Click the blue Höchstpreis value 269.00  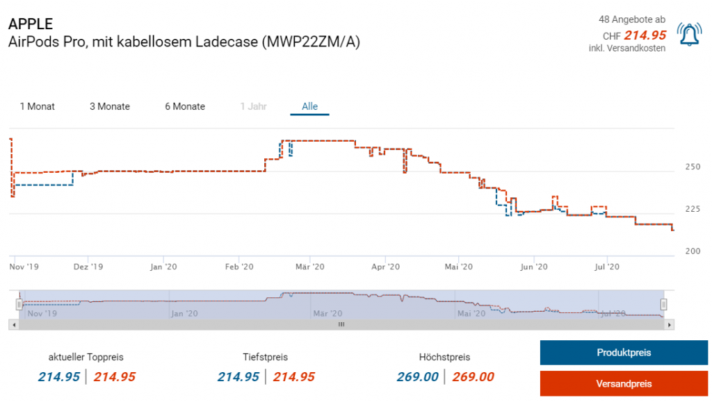tap(417, 377)
